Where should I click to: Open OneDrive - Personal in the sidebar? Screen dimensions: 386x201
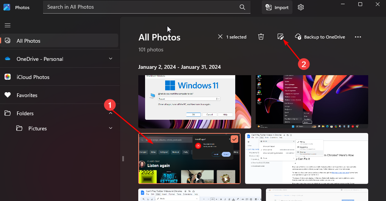pos(59,59)
